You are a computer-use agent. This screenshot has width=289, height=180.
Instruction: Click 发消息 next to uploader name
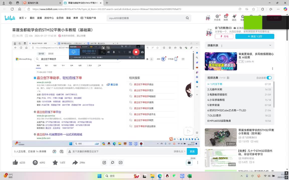point(239,28)
